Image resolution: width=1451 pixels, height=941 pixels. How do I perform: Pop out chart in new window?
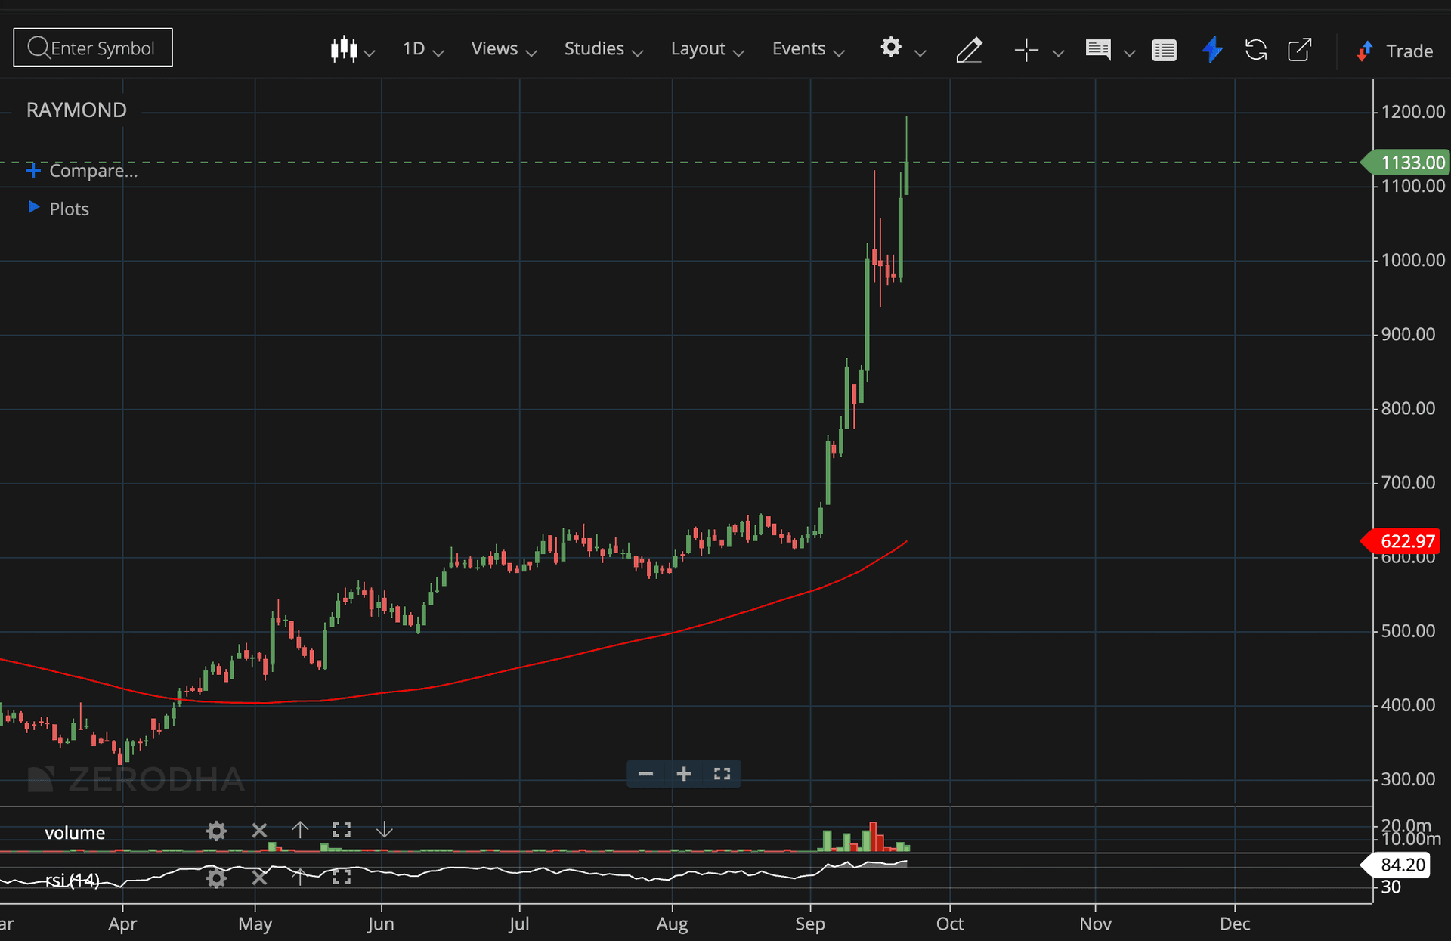point(1299,50)
